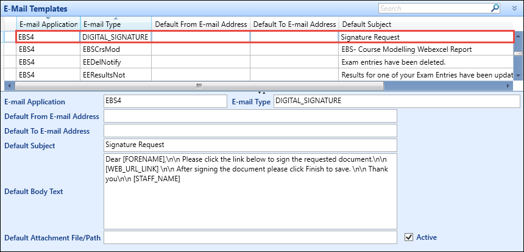Expand the double-chevron panel options
The image size is (524, 252).
pyautogui.click(x=515, y=9)
